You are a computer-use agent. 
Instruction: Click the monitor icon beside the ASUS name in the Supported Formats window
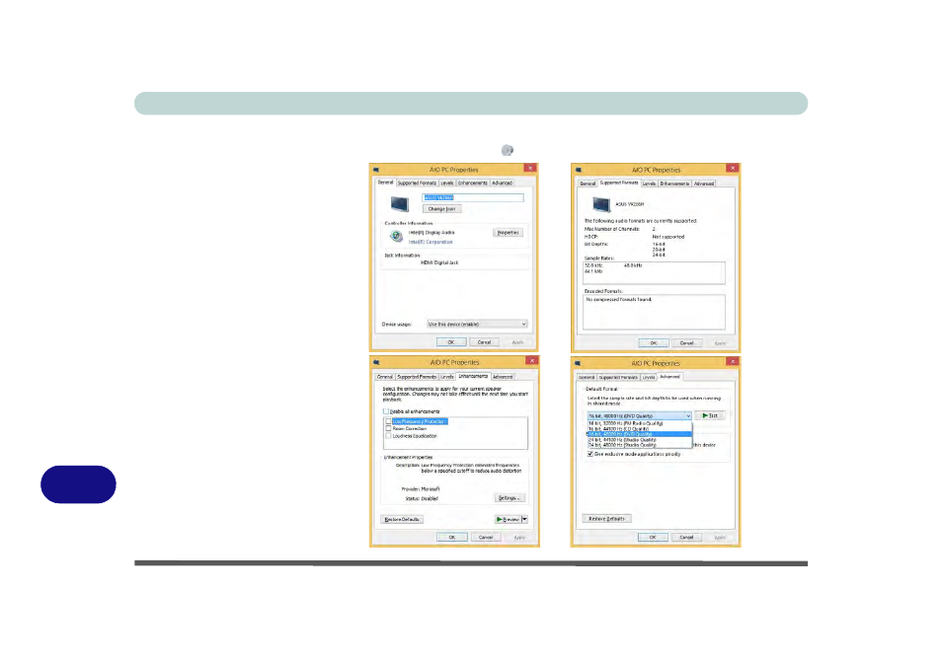(x=601, y=204)
